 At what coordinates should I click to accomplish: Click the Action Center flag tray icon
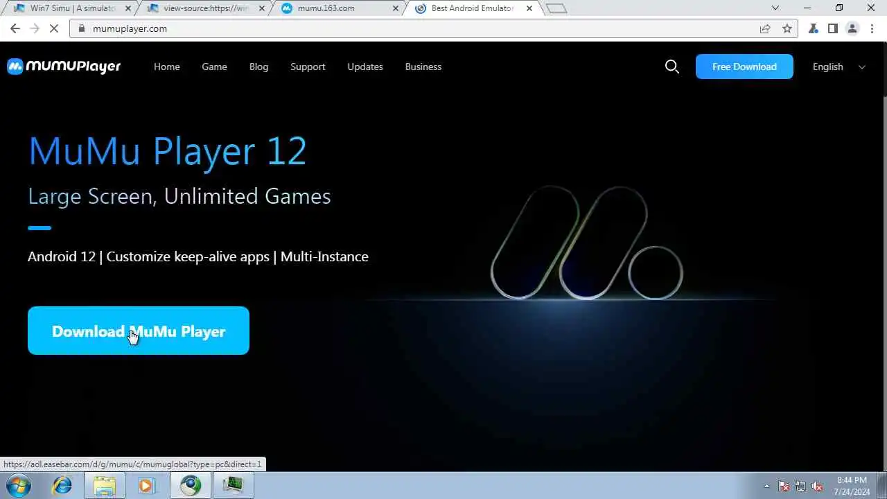[784, 486]
